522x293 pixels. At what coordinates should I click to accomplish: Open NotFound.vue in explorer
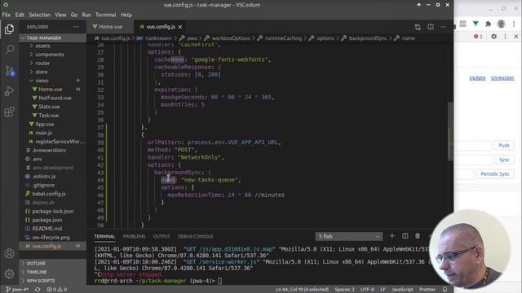55,98
